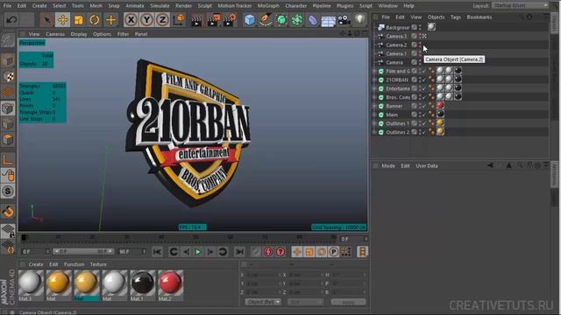
Task: Toggle visibility dots of Camera.3
Action: click(x=420, y=36)
